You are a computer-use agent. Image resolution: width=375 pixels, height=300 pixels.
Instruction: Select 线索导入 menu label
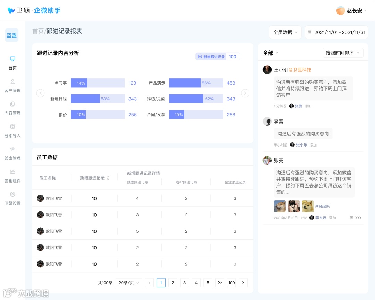[12, 136]
